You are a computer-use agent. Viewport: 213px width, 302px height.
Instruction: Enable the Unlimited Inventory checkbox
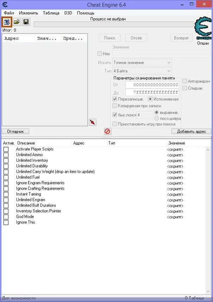tap(6, 160)
